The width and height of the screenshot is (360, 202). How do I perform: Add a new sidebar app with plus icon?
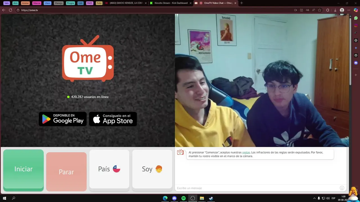point(356,75)
